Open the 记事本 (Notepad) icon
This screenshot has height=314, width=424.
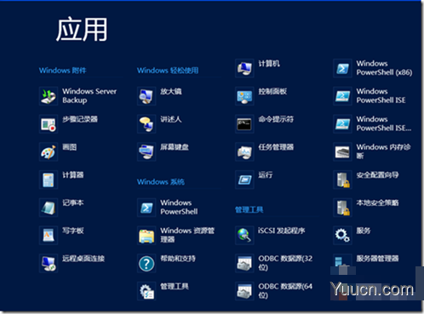49,208
